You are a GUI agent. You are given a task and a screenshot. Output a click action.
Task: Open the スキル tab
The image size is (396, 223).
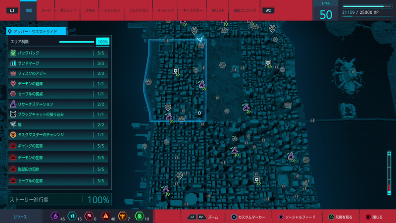point(90,10)
